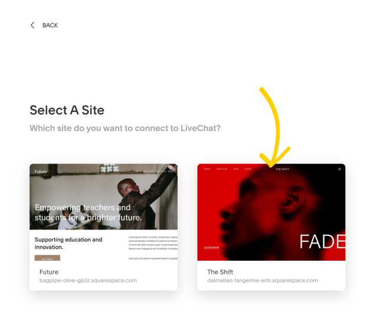The height and width of the screenshot is (328, 386).
Task: Select the Future site preview image
Action: pyautogui.click(x=104, y=212)
